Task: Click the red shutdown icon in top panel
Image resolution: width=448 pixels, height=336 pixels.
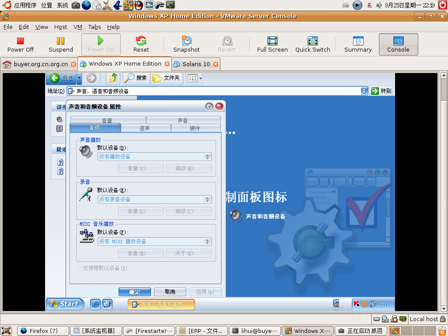Action: pyautogui.click(x=443, y=5)
